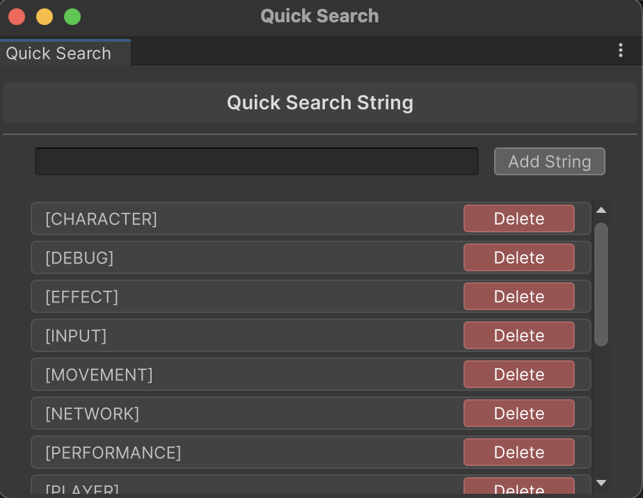Click the scrollbar up arrow
643x498 pixels.
[x=601, y=209]
